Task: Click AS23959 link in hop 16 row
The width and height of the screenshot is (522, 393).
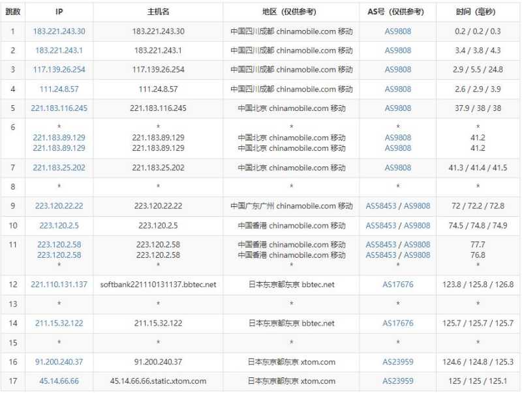Action: (398, 362)
